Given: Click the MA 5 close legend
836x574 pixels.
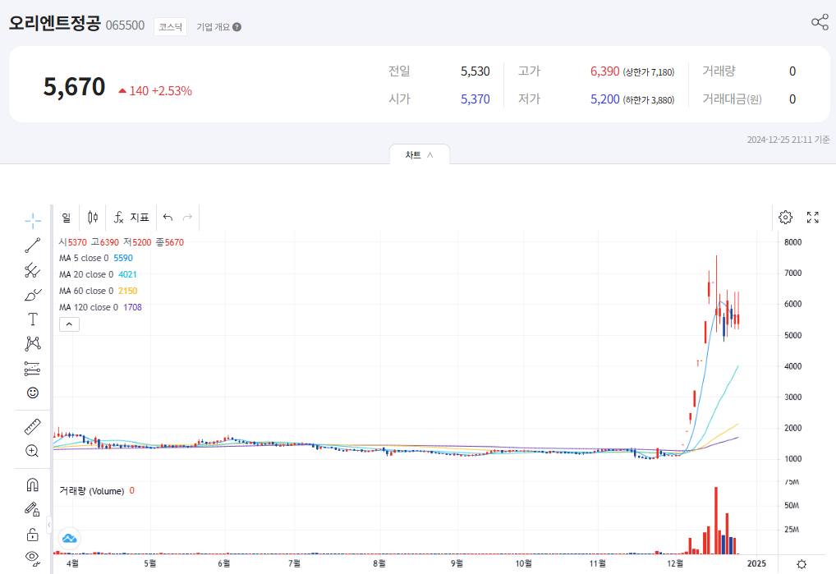Looking at the screenshot, I should [x=96, y=258].
